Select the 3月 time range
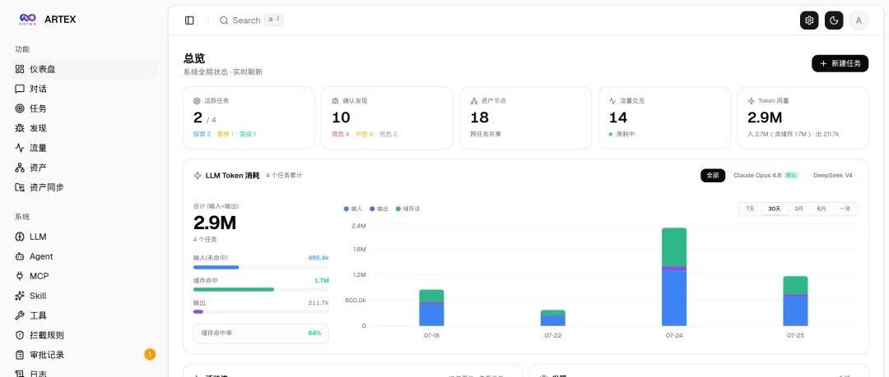This screenshot has height=377, width=889. tap(798, 209)
